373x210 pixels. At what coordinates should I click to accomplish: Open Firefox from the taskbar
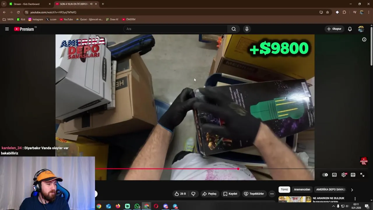pyautogui.click(x=118, y=206)
